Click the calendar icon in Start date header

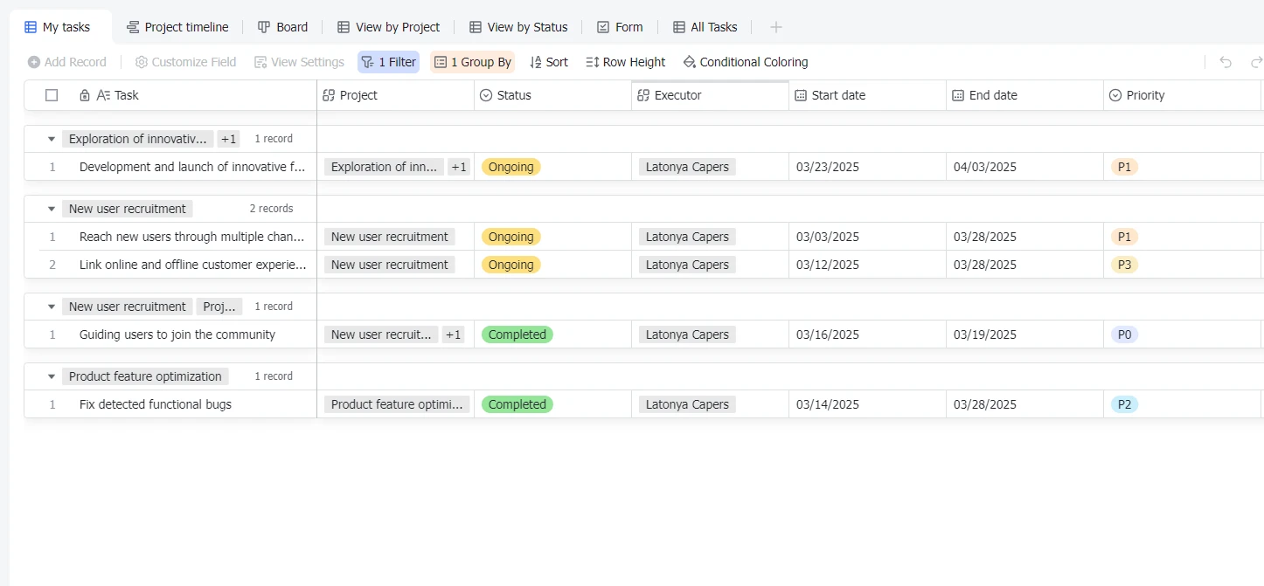[801, 95]
